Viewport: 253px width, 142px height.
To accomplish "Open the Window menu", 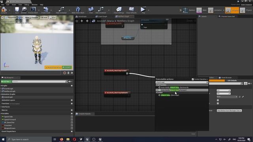I will 34,5.
